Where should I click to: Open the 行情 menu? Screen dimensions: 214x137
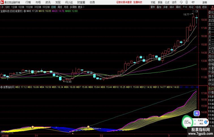28,2
